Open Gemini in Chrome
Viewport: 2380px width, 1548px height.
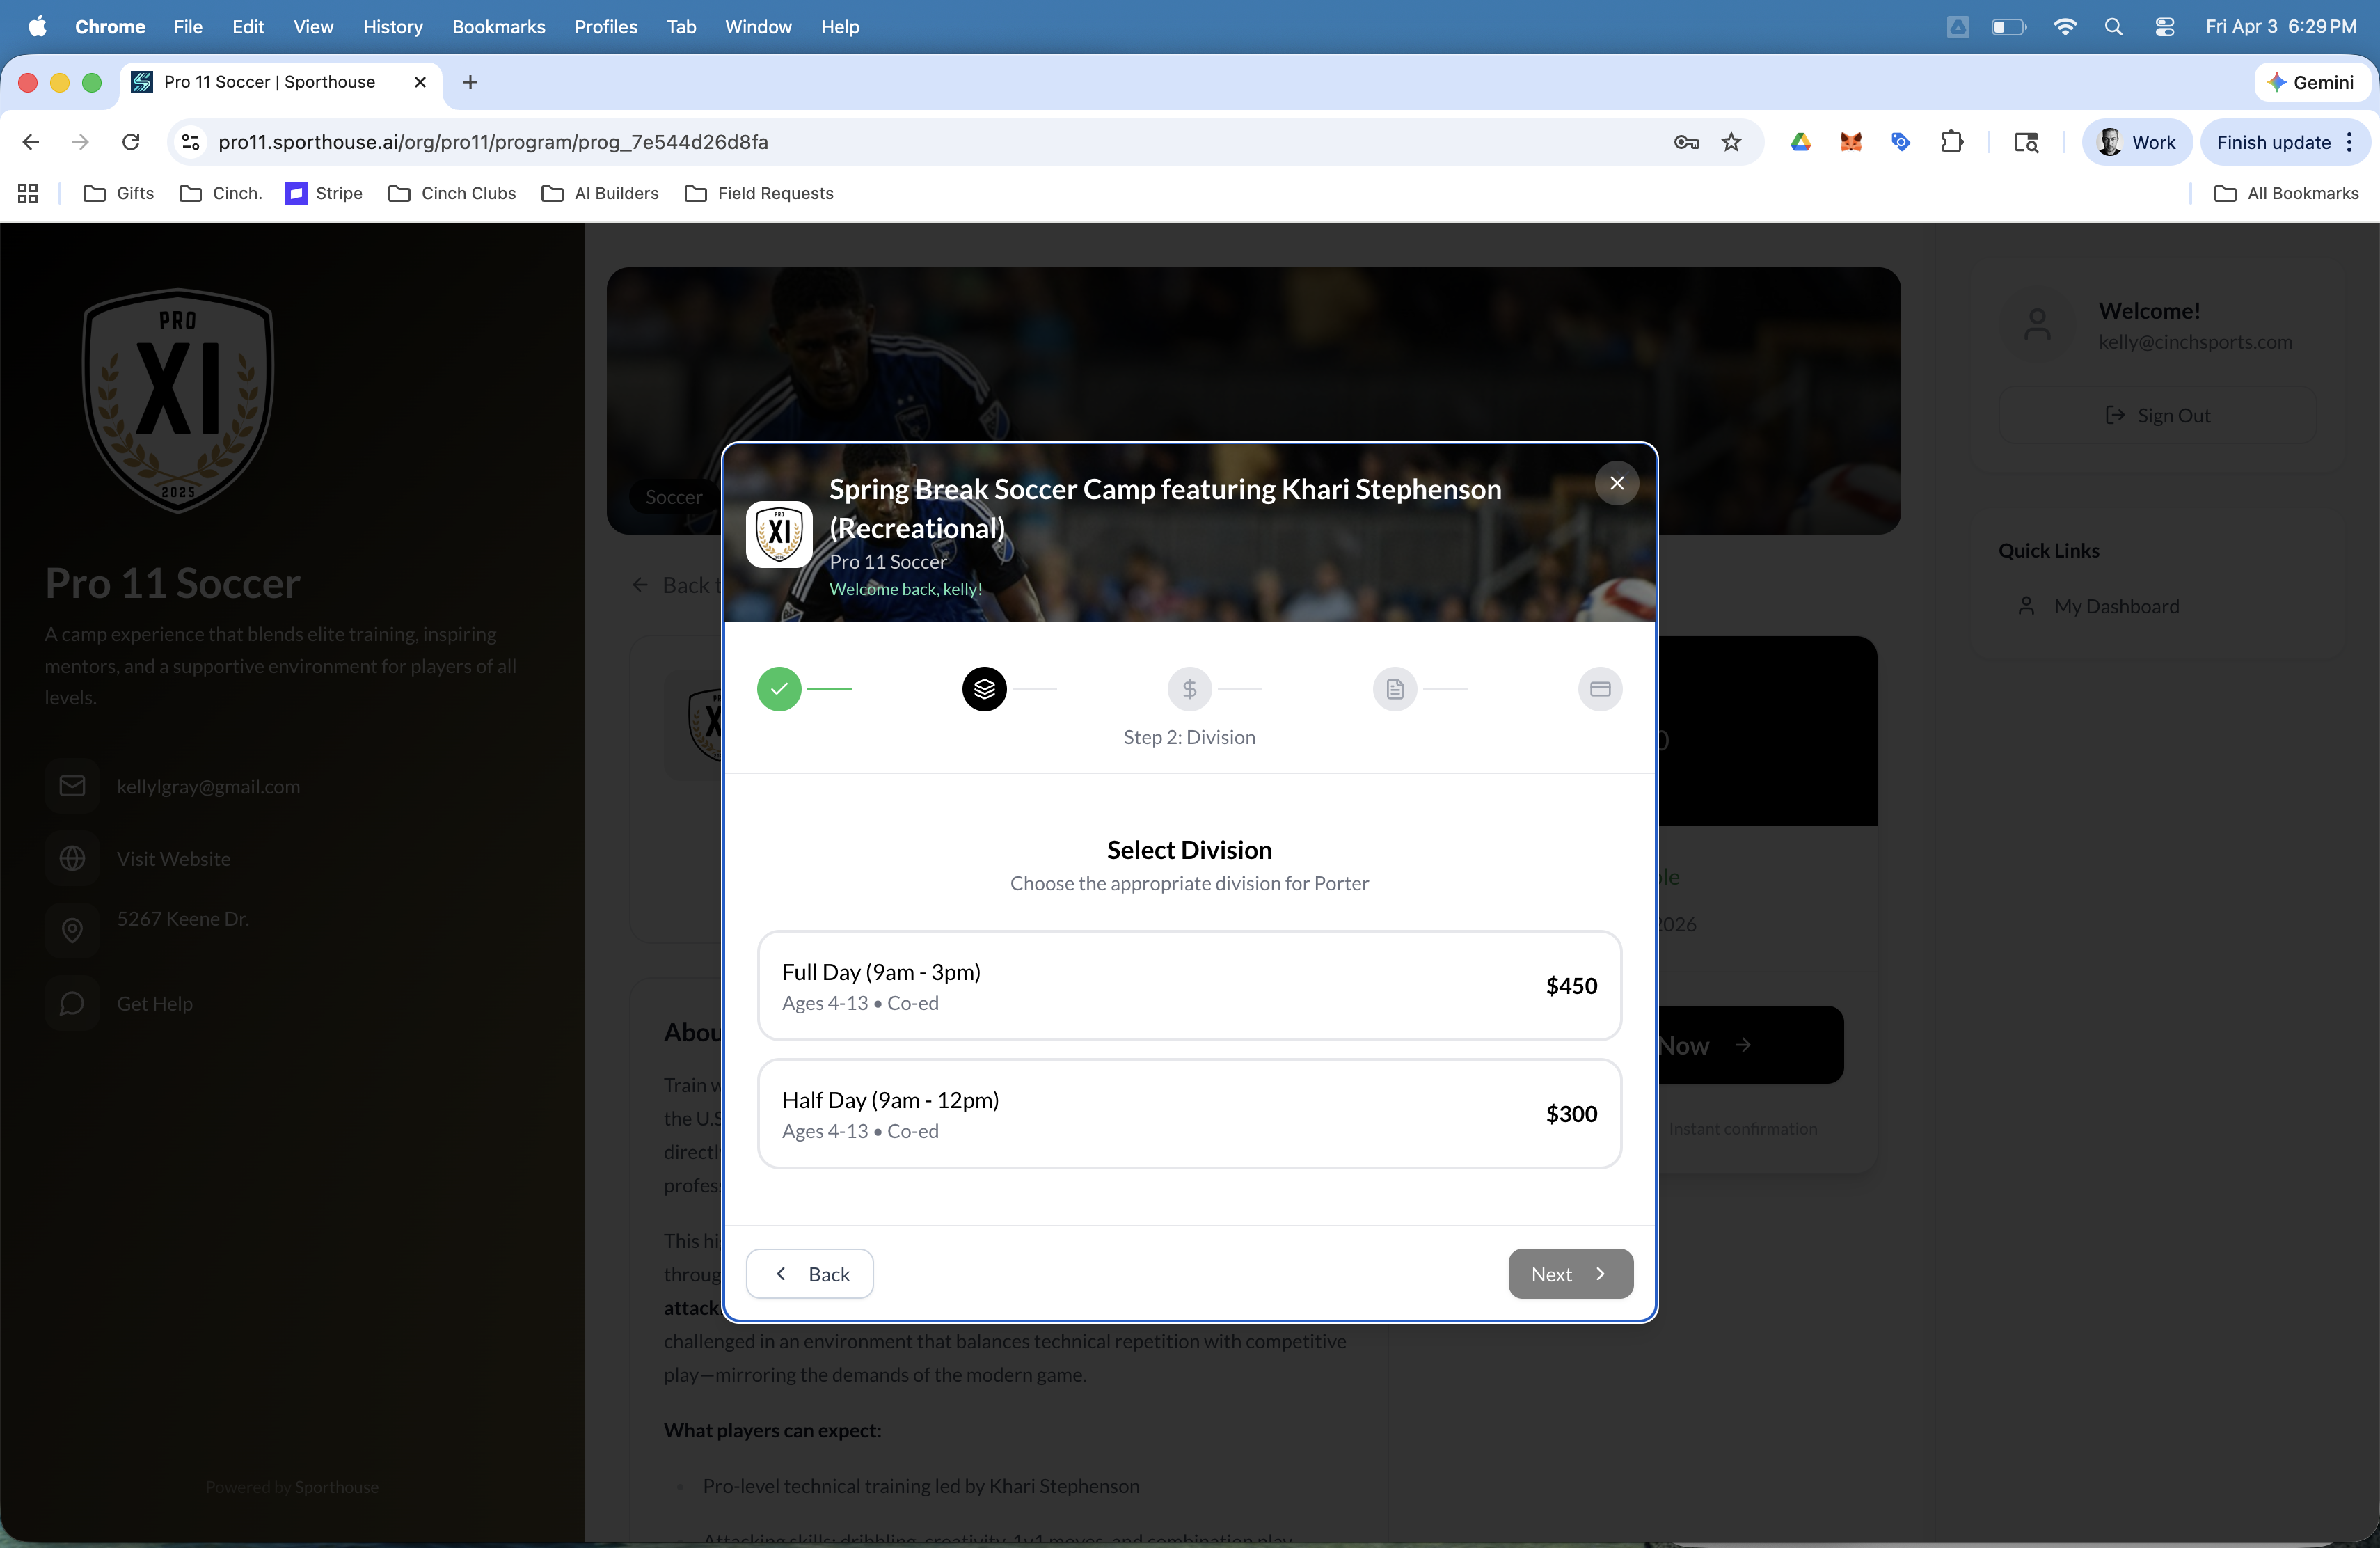[2311, 82]
